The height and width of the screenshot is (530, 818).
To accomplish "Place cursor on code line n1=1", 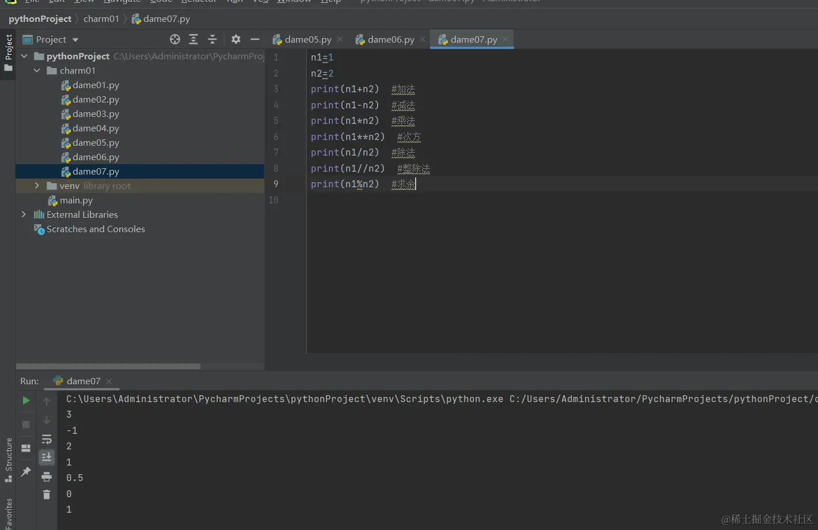I will pyautogui.click(x=322, y=58).
